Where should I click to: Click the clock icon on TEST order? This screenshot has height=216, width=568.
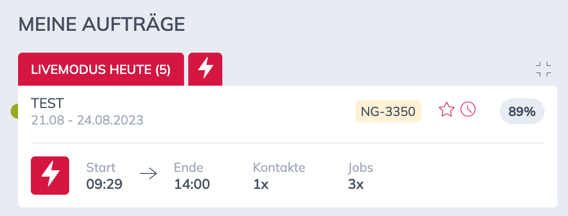[x=468, y=110]
